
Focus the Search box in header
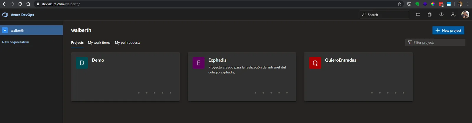pos(384,14)
